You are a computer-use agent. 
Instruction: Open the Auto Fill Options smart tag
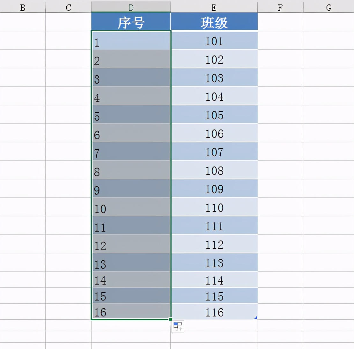pyautogui.click(x=178, y=326)
